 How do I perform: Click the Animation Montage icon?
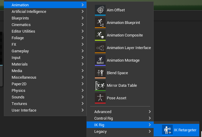click(x=100, y=60)
